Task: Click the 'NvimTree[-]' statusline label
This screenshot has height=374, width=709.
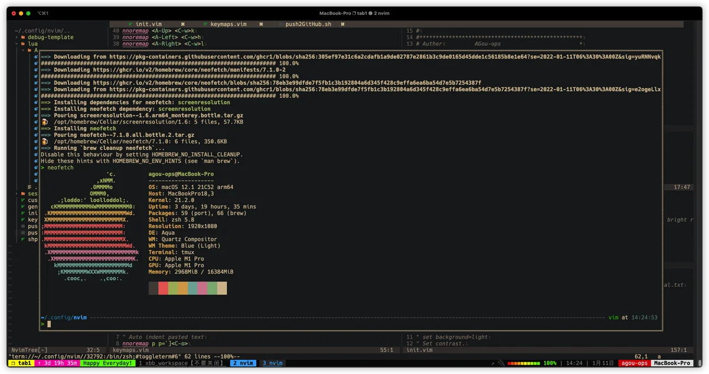Action: pos(30,350)
